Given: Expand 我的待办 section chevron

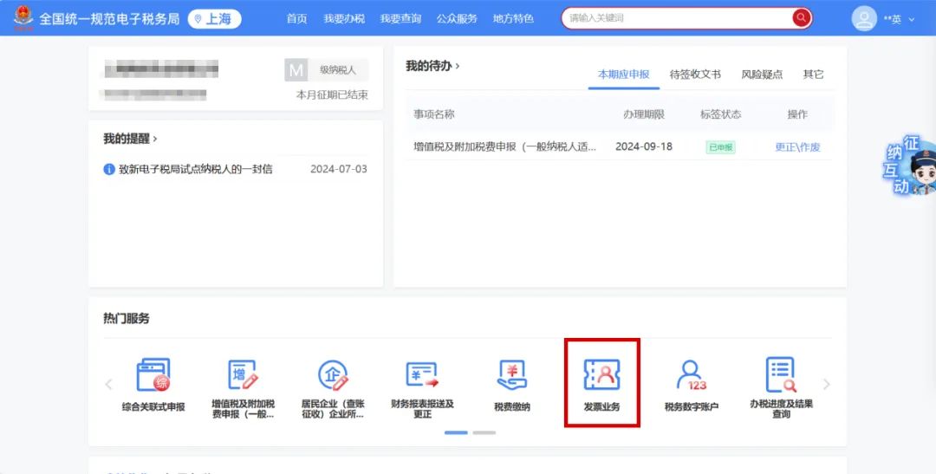Looking at the screenshot, I should tap(458, 66).
